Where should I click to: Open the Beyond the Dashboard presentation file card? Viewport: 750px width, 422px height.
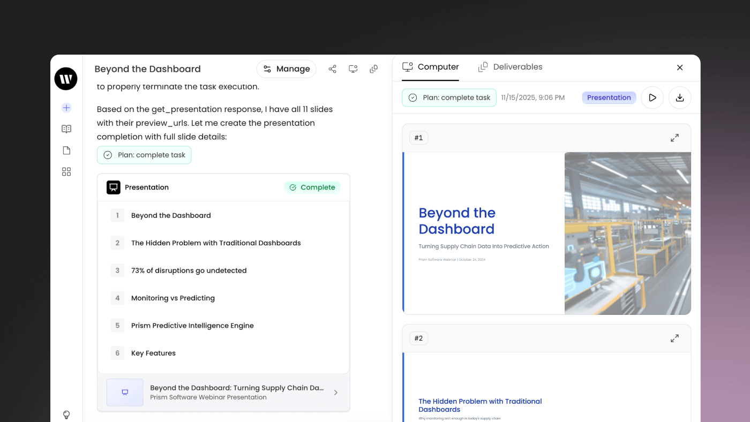(x=223, y=393)
